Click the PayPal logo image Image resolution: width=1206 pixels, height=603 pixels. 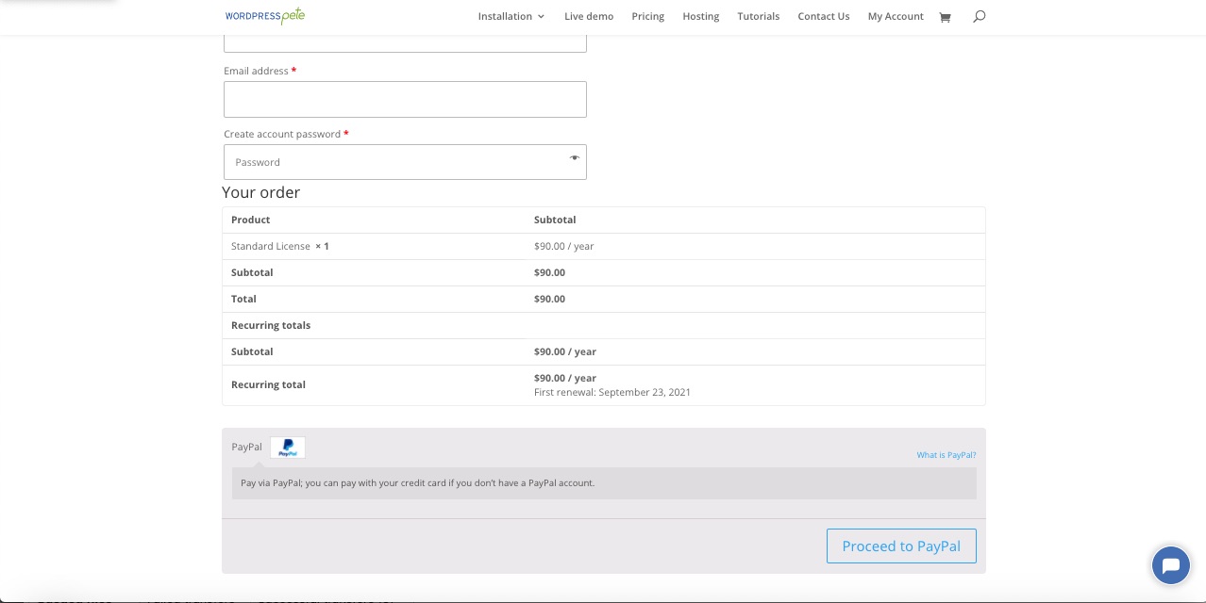(288, 448)
